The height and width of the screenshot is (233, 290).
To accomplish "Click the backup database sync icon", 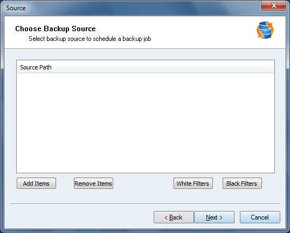I will [265, 30].
